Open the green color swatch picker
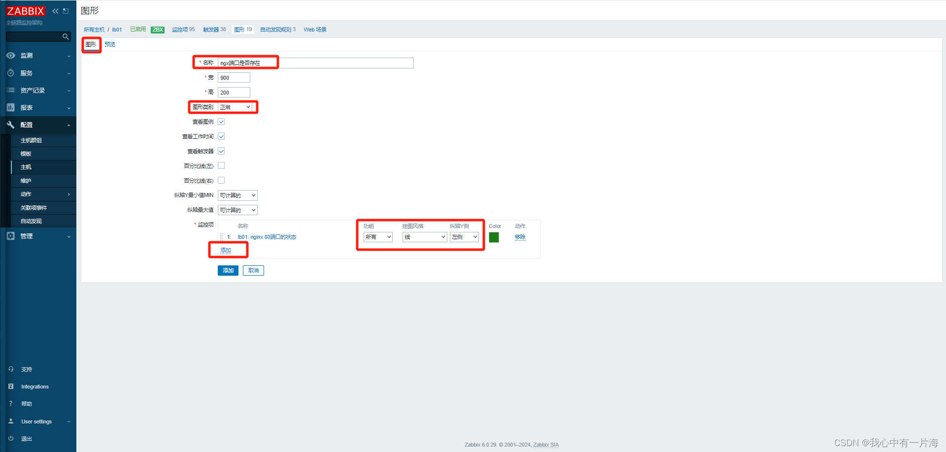 click(x=494, y=237)
